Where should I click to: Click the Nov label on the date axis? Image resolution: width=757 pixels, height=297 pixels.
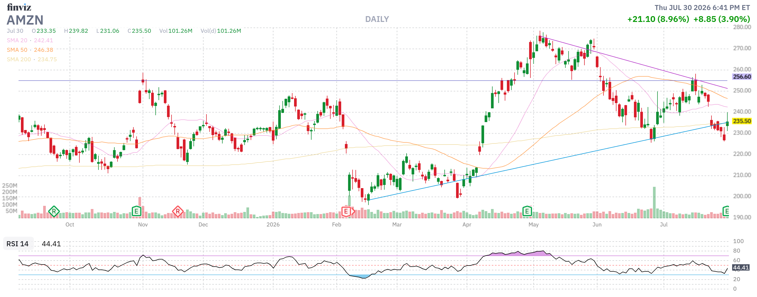143,225
